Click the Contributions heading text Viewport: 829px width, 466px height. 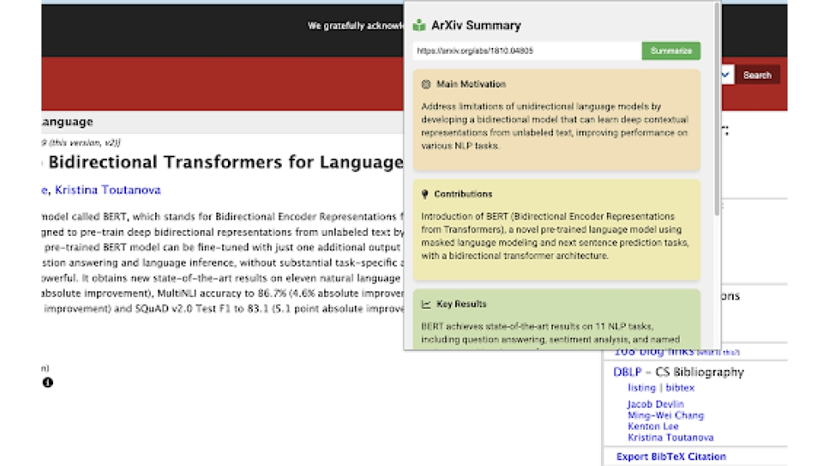pyautogui.click(x=463, y=195)
